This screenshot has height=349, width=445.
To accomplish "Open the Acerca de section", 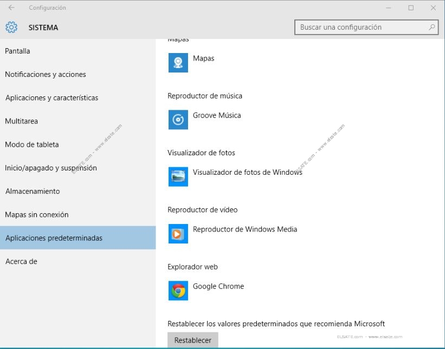I will 78,261.
